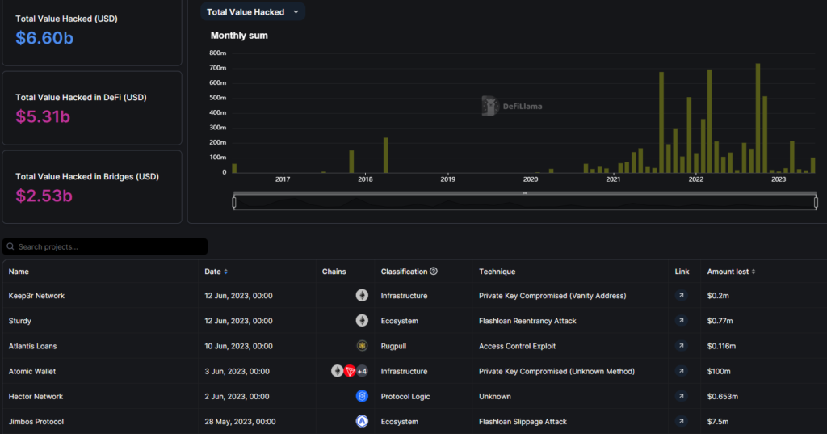This screenshot has height=434, width=827.
Task: Sort table by Date column arrows
Action: (225, 272)
